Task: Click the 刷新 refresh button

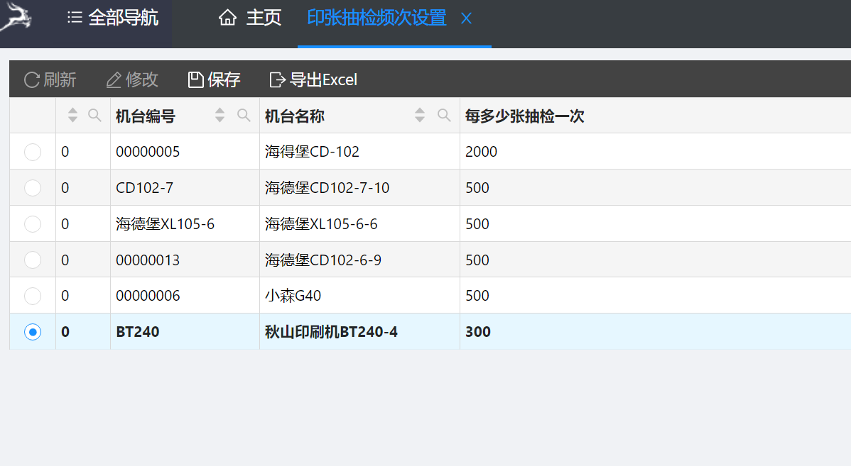Action: tap(50, 79)
